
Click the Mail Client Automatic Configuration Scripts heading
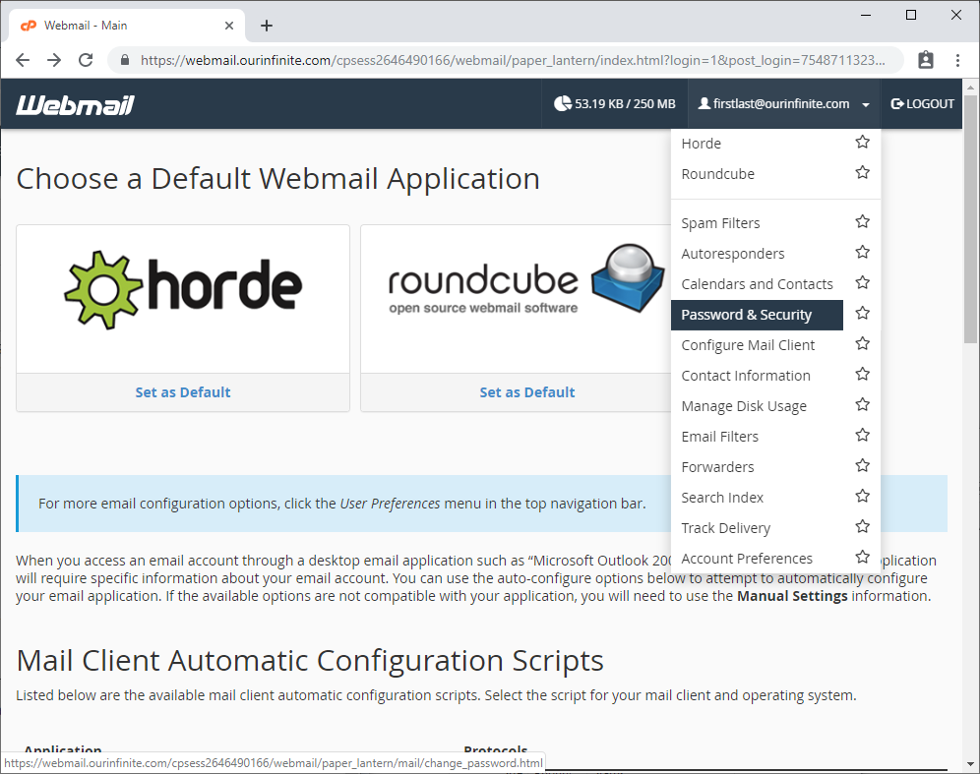point(310,661)
